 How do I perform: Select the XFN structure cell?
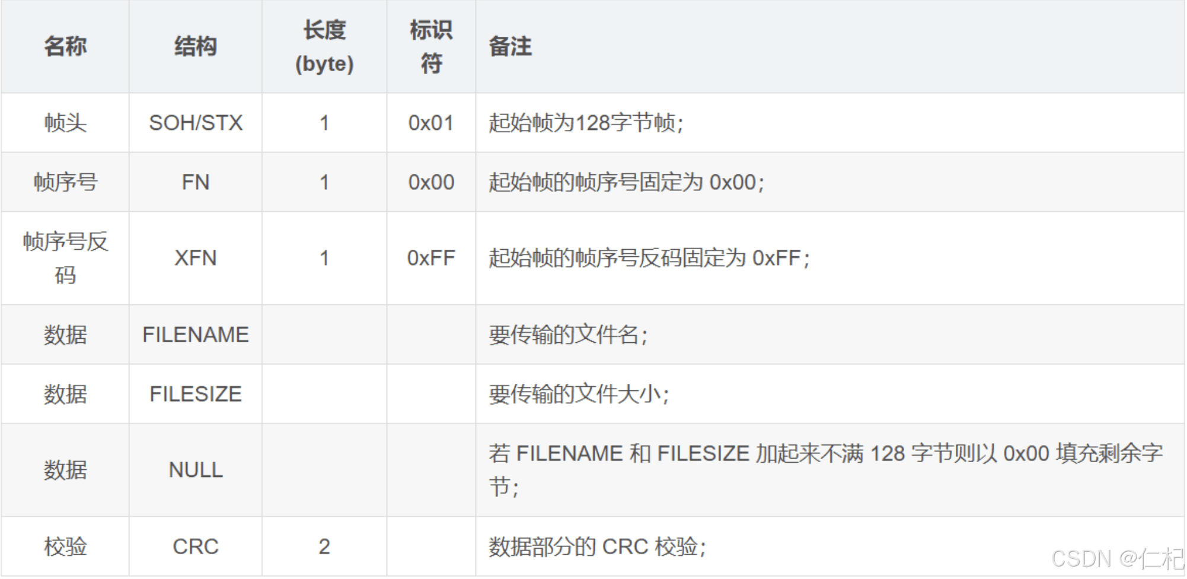tap(196, 258)
